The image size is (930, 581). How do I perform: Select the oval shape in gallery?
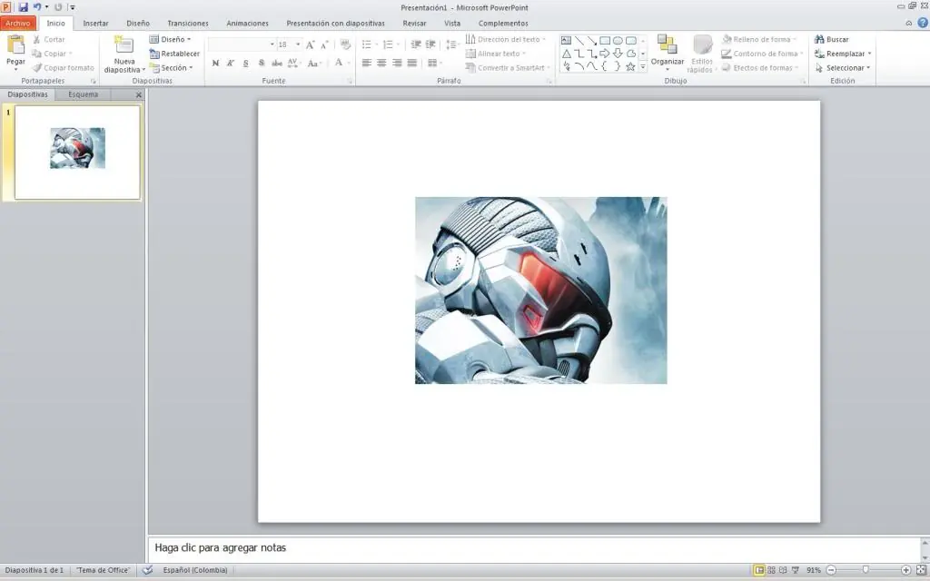click(618, 40)
